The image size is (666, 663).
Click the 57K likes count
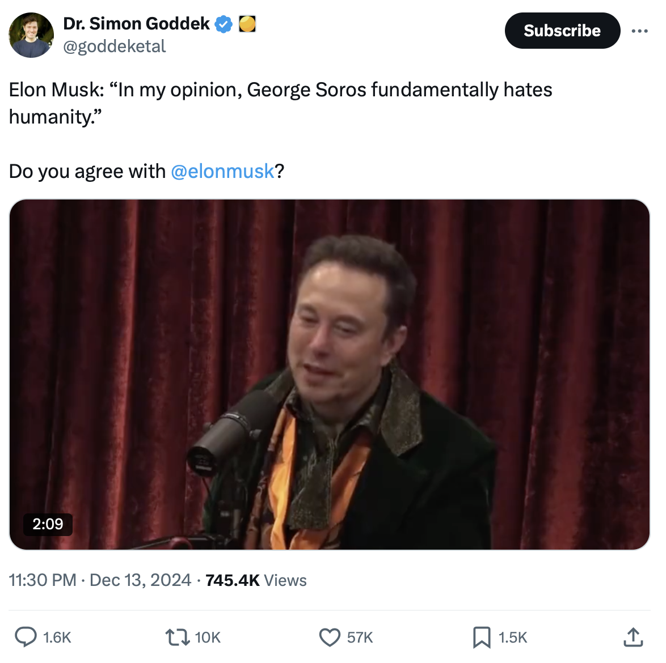(x=360, y=637)
